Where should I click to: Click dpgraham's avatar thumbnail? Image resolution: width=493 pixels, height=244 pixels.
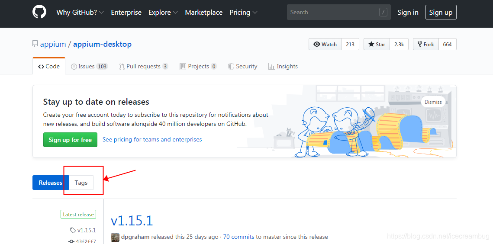(115, 237)
